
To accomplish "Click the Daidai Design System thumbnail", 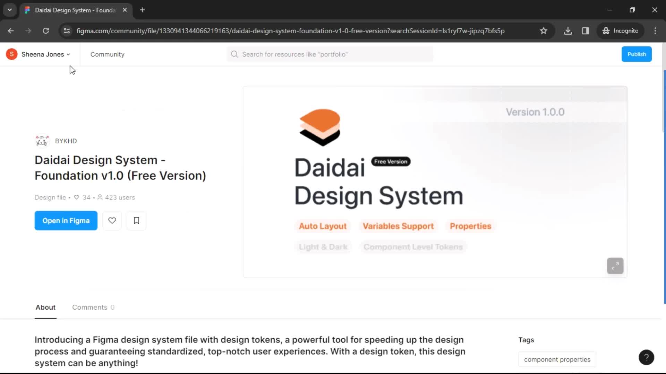I will 435,182.
